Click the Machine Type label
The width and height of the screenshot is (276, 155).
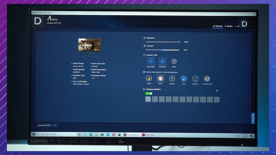coord(78,75)
